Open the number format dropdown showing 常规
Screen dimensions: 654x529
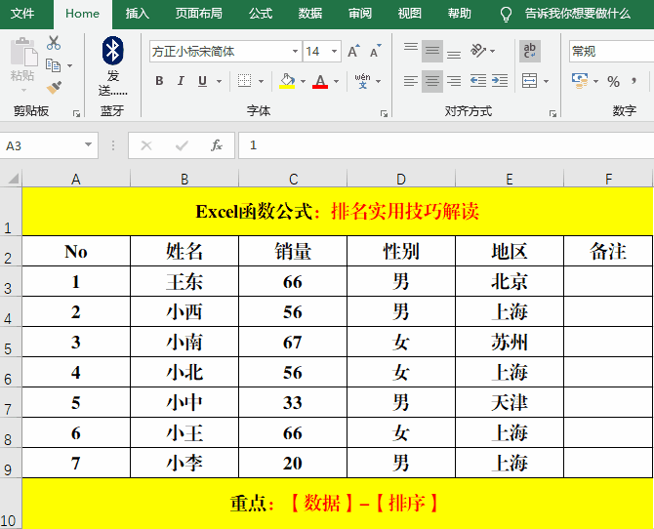611,52
